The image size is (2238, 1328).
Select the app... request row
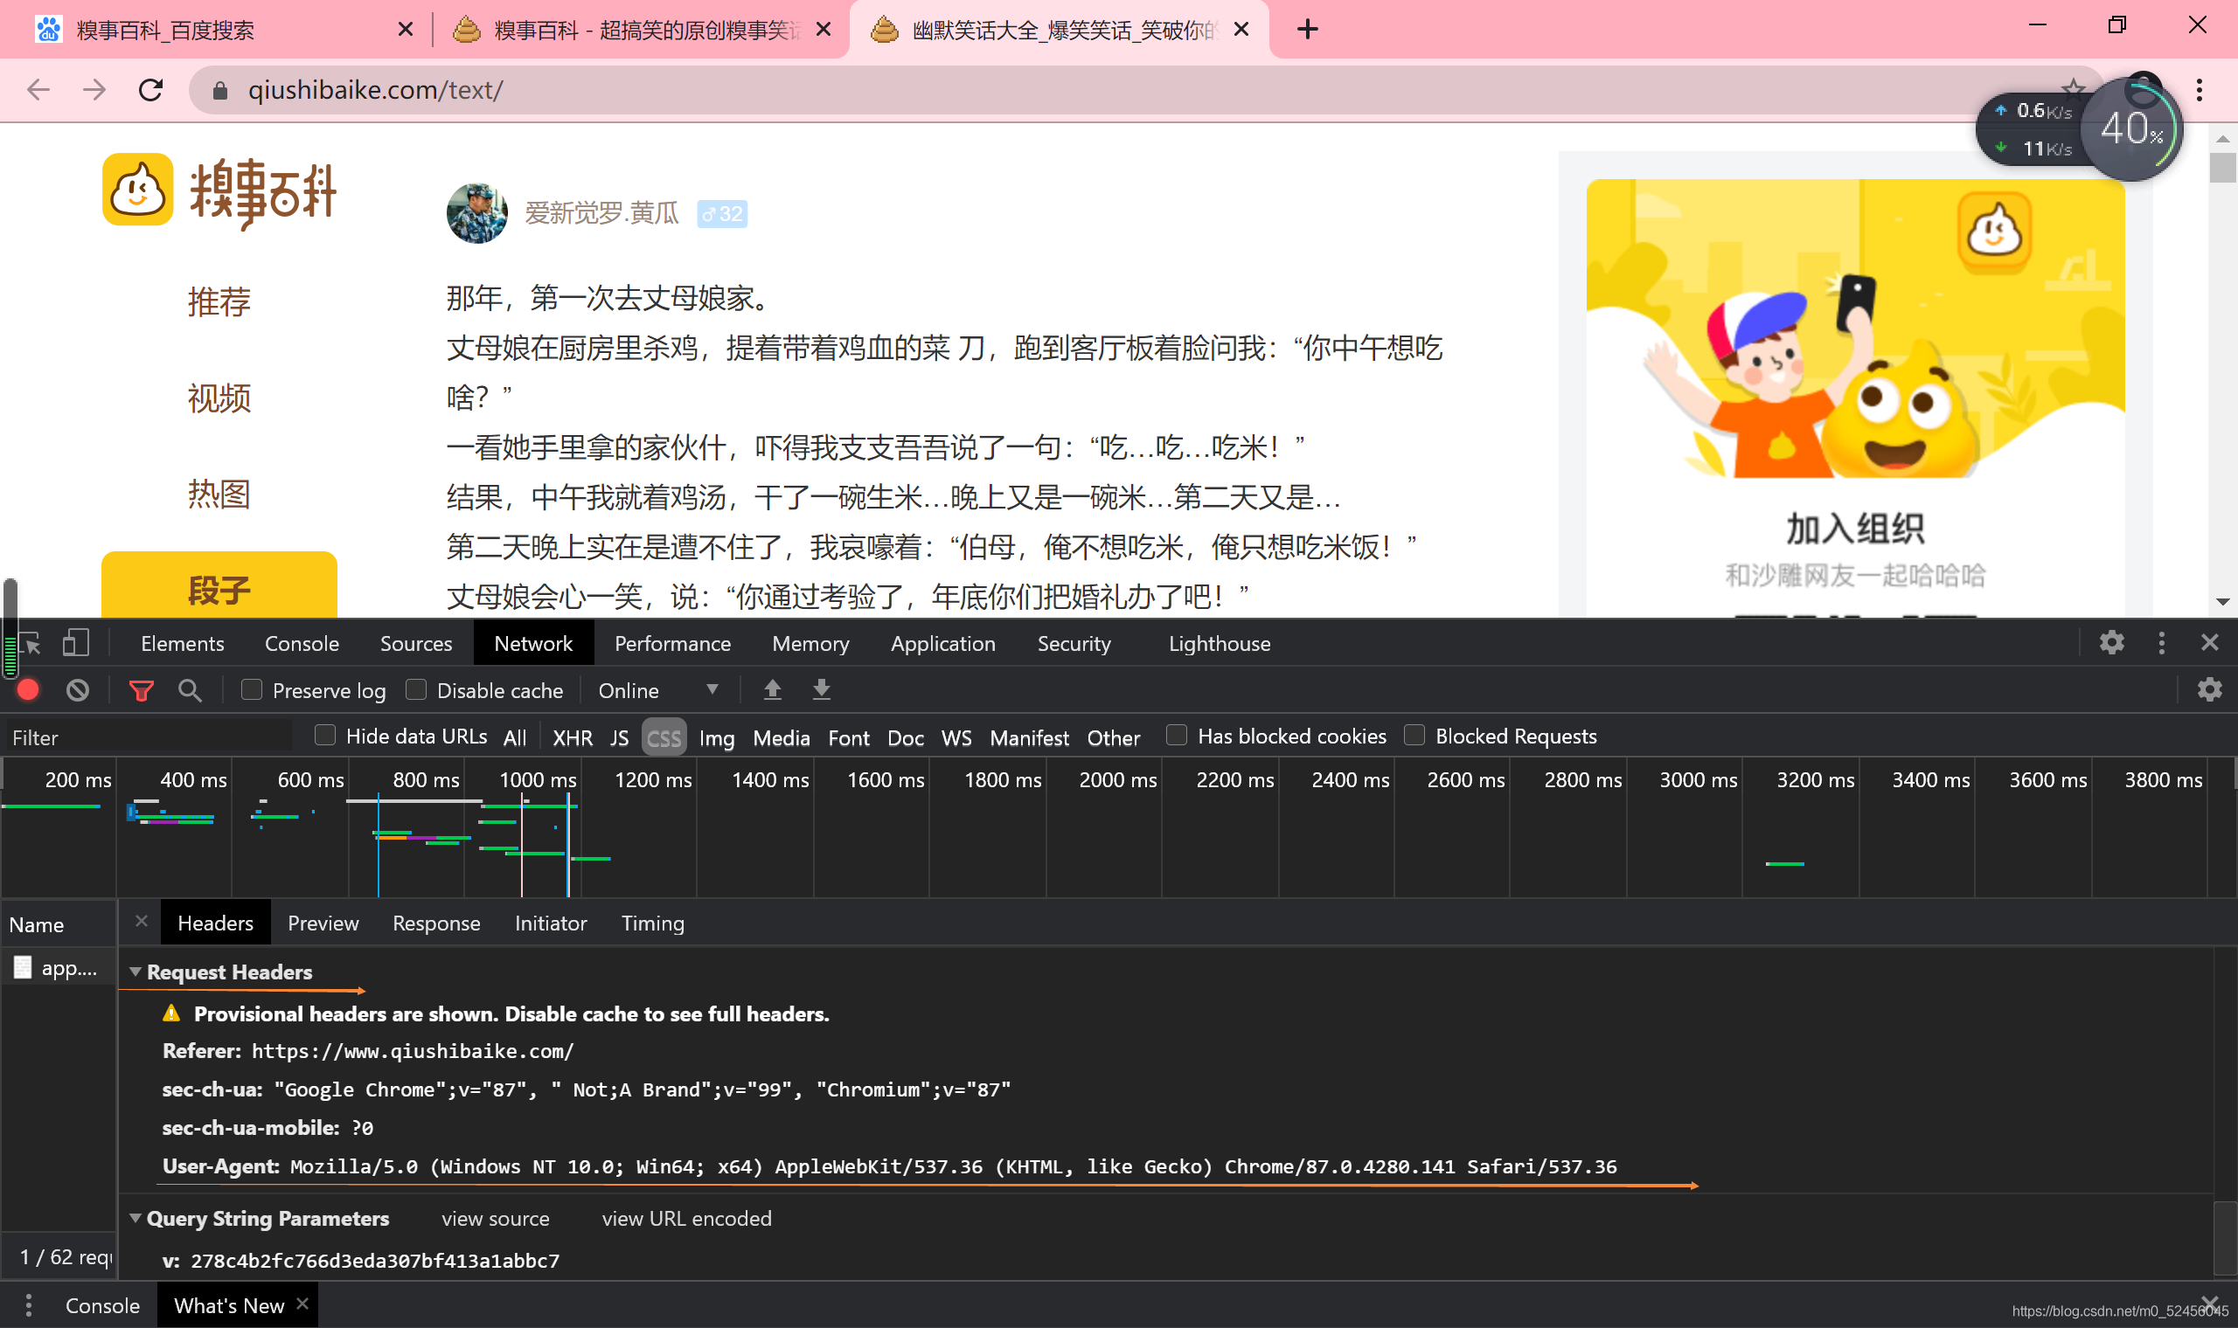click(59, 967)
